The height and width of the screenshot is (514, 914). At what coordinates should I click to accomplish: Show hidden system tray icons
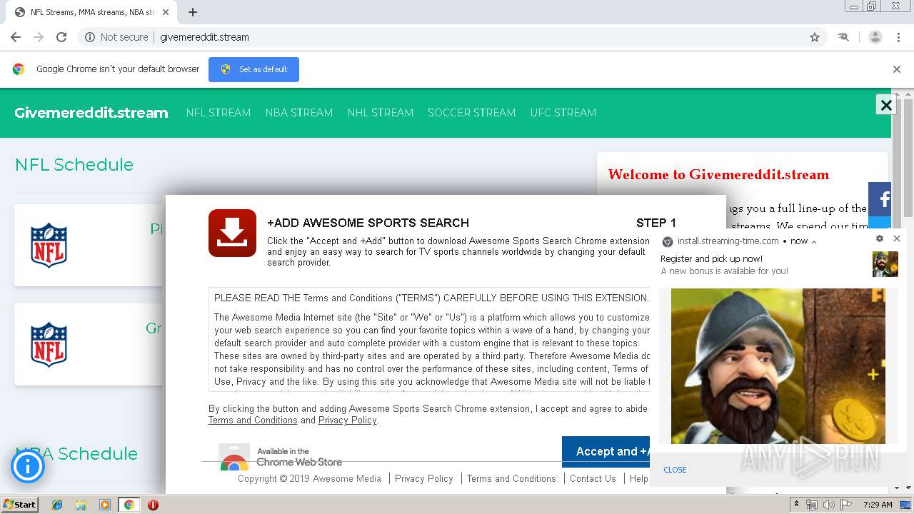pyautogui.click(x=797, y=505)
